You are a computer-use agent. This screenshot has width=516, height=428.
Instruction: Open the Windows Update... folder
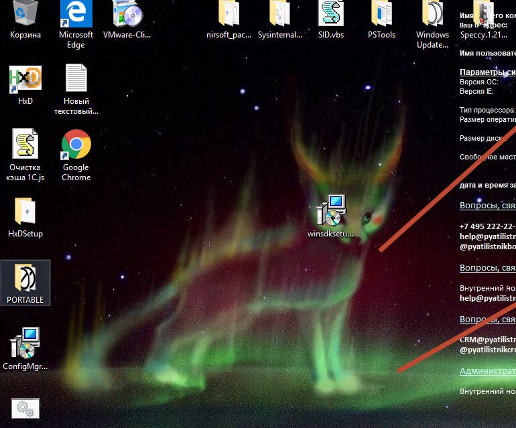tap(432, 25)
